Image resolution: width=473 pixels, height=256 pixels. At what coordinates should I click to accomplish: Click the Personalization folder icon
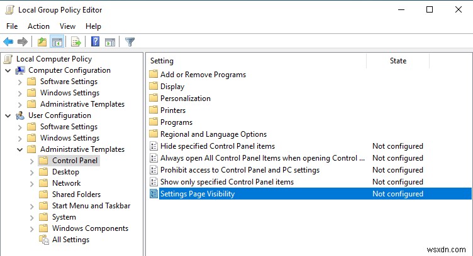(153, 98)
